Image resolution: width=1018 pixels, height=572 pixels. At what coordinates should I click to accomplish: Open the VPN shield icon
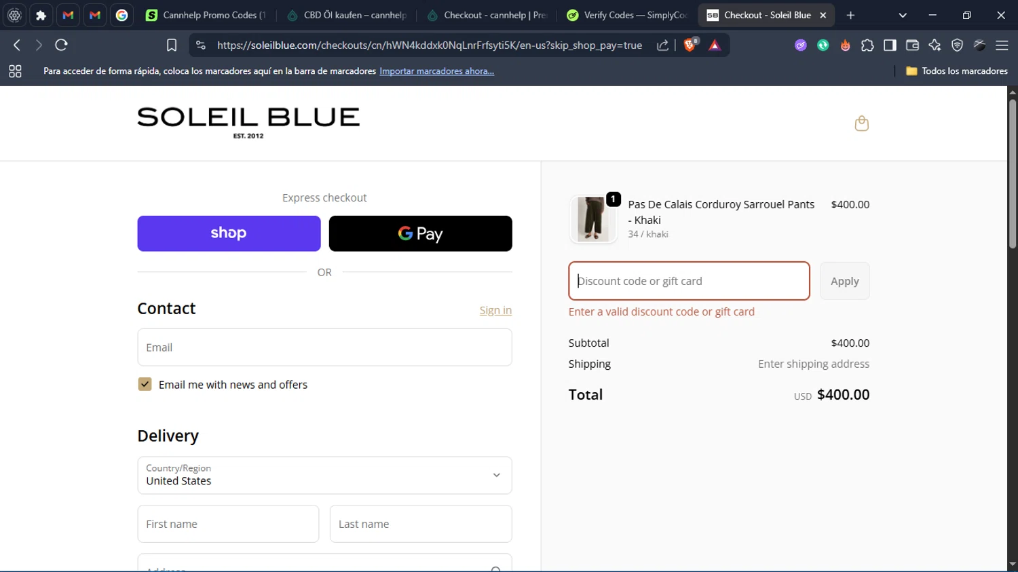[957, 45]
